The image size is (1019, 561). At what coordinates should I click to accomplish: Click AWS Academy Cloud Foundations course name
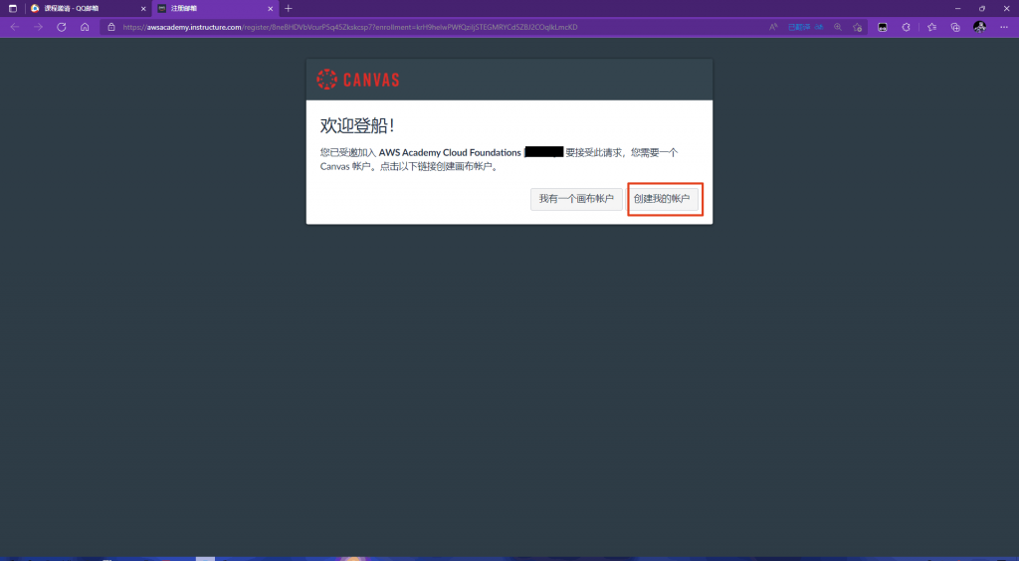click(450, 152)
